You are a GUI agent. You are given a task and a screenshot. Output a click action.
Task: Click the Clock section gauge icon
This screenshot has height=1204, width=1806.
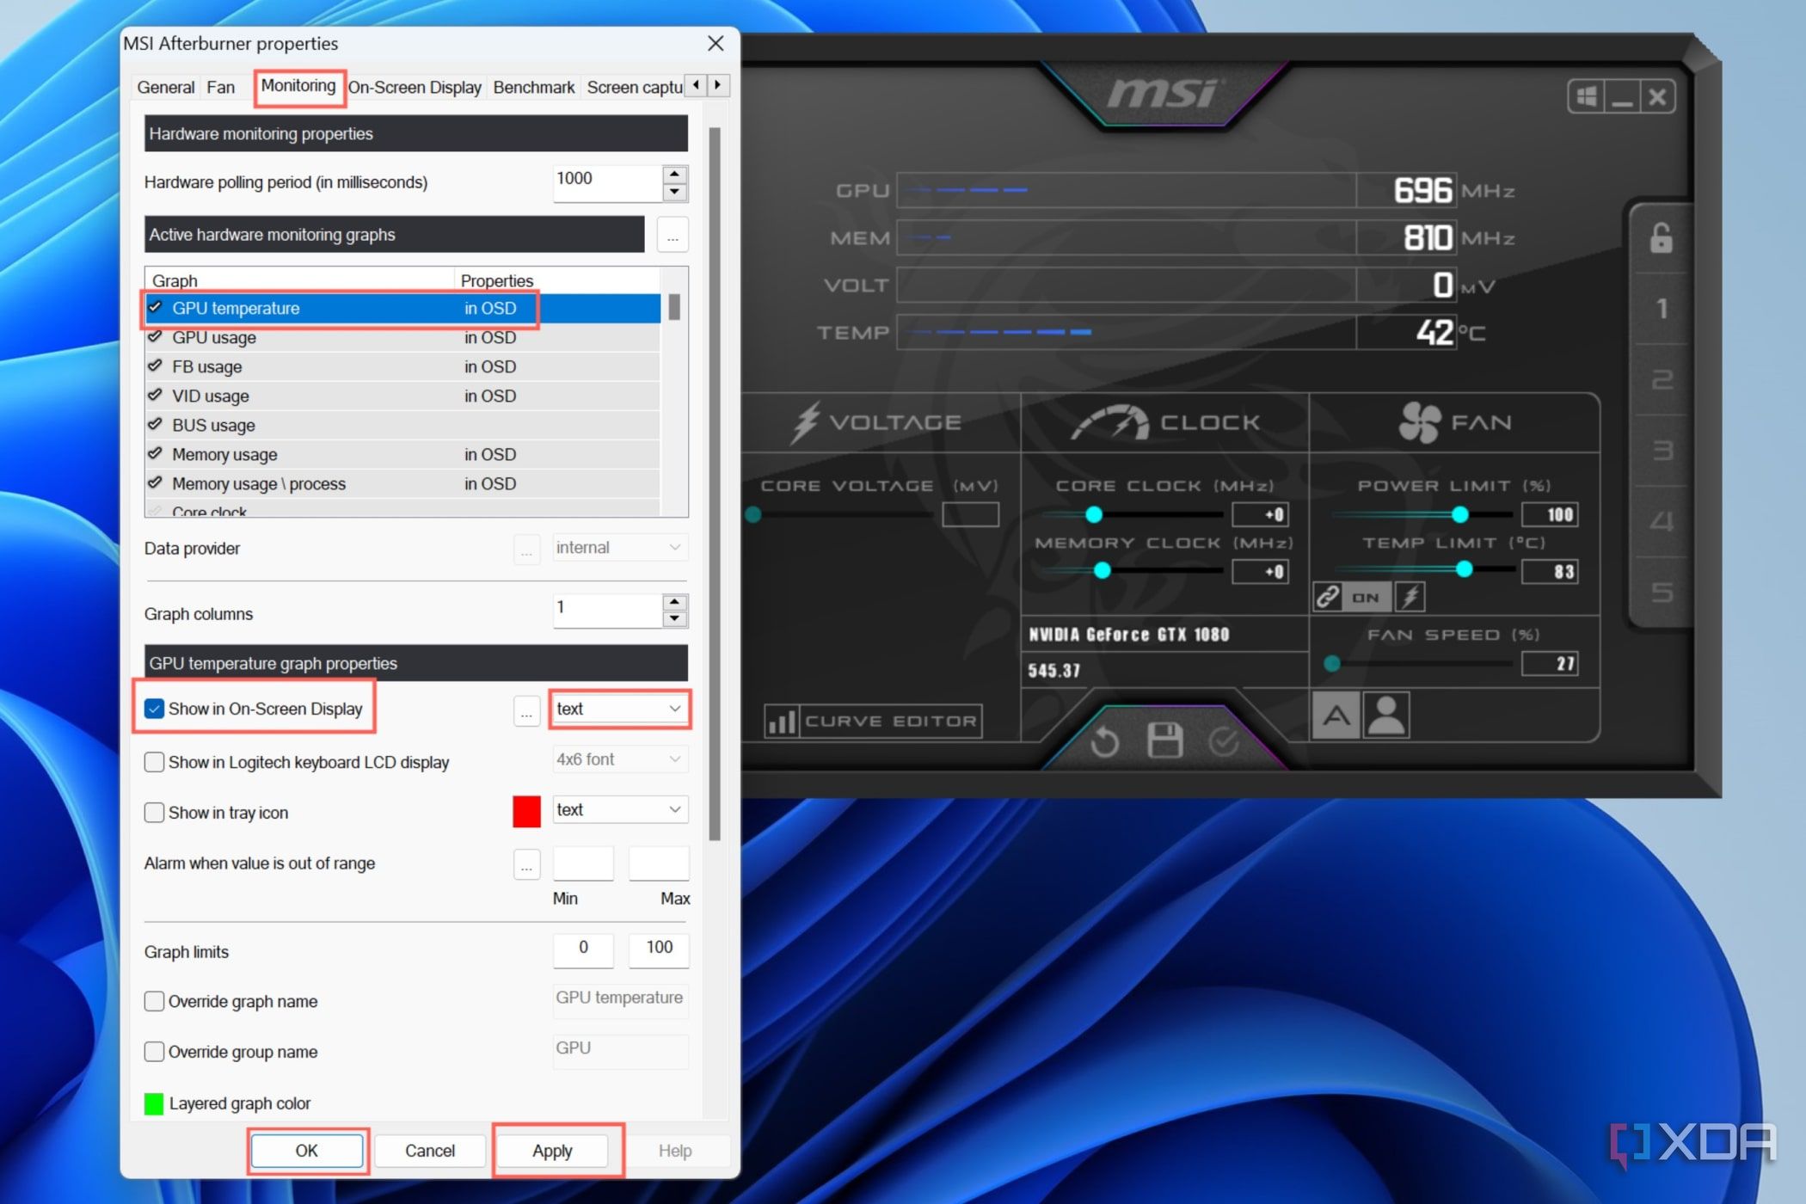coord(1109,422)
